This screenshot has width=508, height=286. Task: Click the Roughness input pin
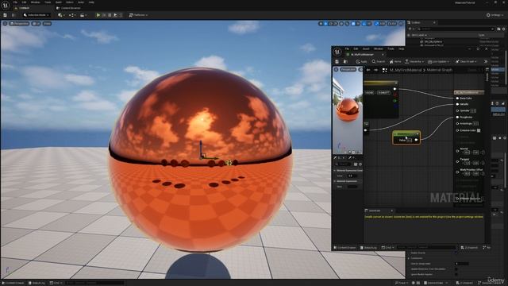point(457,117)
